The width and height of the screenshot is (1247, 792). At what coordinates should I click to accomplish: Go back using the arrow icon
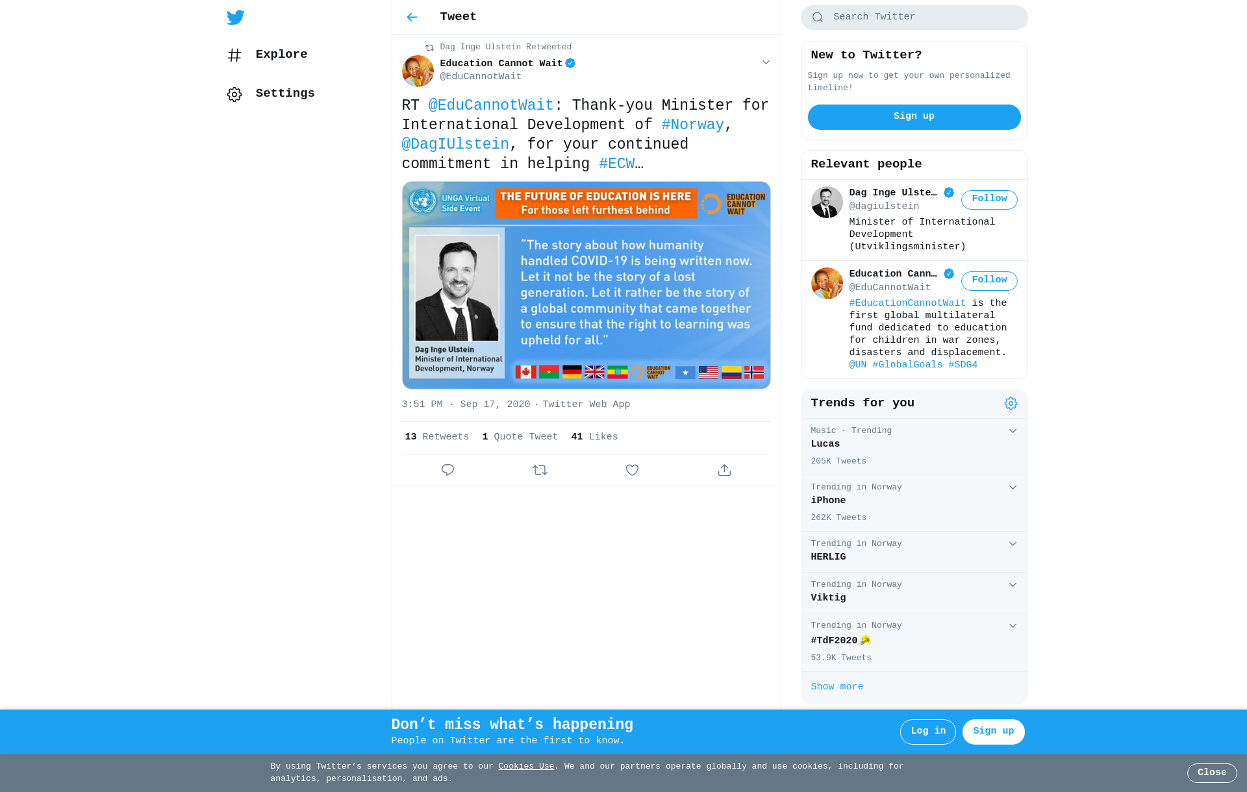coord(412,18)
